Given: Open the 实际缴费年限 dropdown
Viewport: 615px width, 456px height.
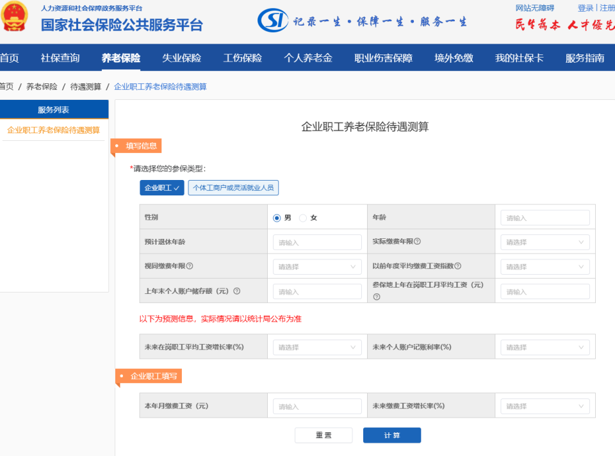Looking at the screenshot, I should pos(545,242).
